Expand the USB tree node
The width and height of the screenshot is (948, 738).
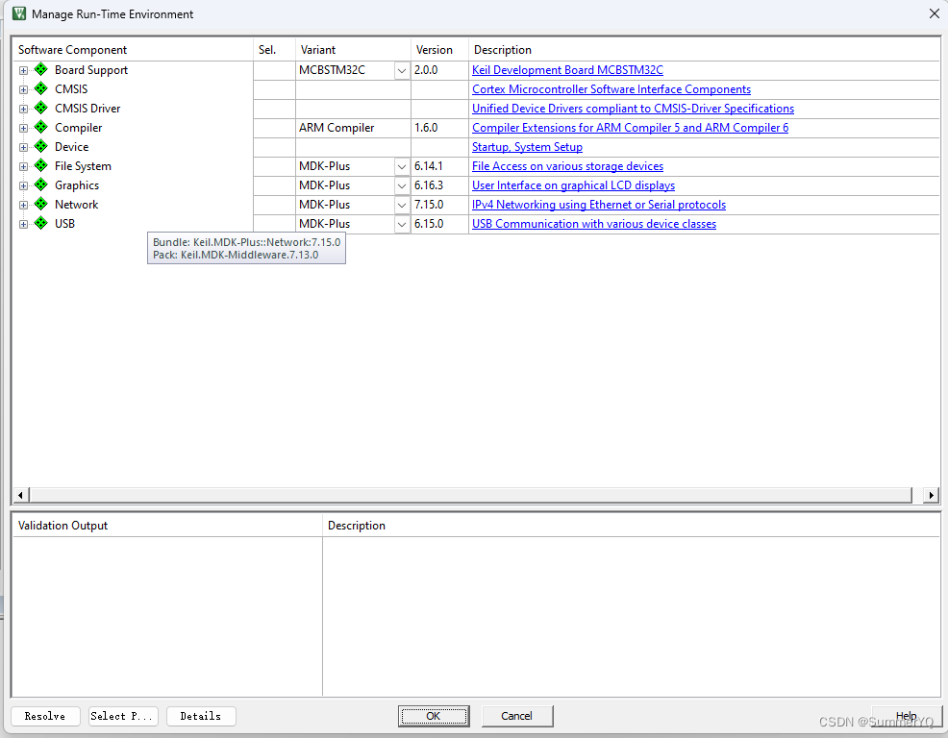tap(23, 224)
